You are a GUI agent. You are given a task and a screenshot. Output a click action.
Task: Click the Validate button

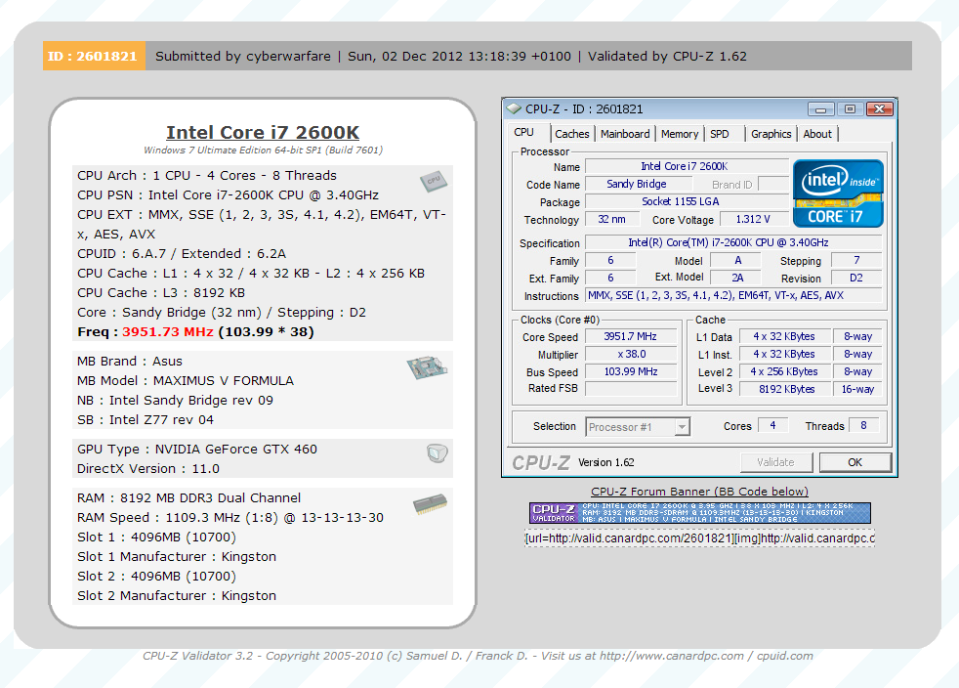pyautogui.click(x=775, y=462)
